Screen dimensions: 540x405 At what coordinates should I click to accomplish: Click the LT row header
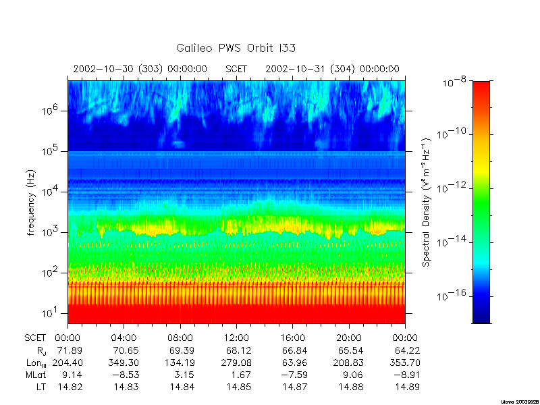(41, 387)
